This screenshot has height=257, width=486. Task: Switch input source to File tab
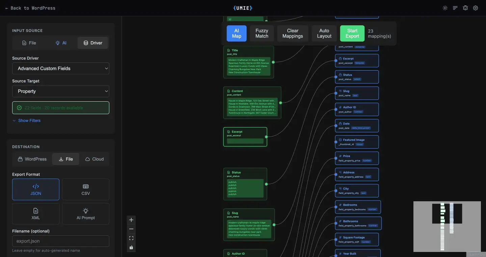coord(29,43)
